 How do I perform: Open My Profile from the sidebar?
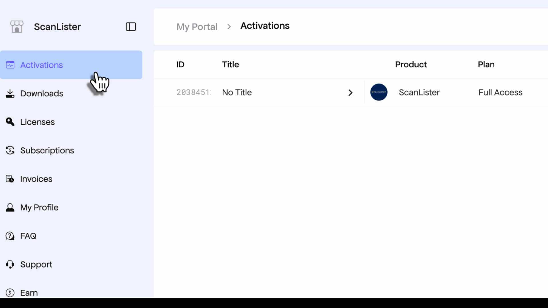click(71, 207)
